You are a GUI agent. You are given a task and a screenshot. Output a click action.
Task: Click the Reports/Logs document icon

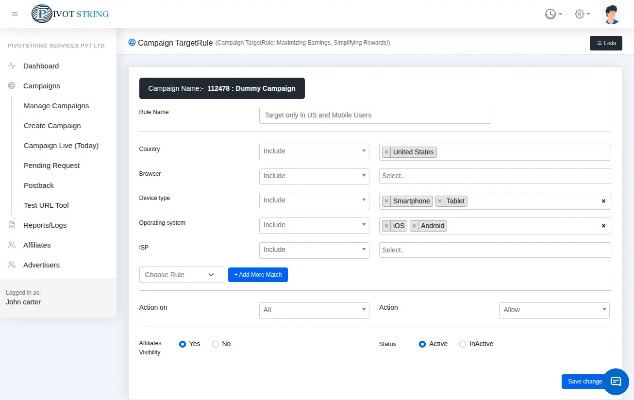click(x=12, y=225)
